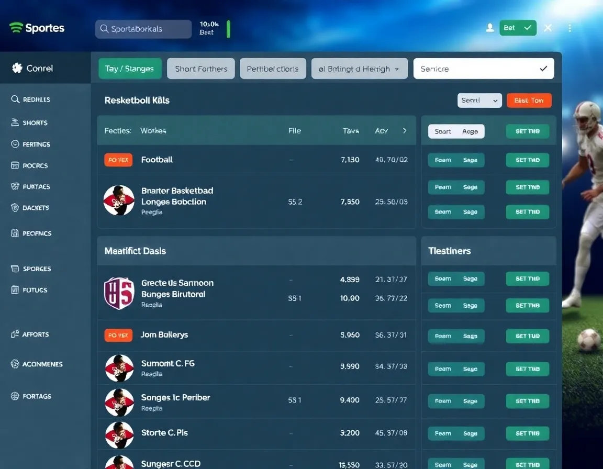This screenshot has height=469, width=603.
Task: Open the three-dot menu in the header
Action: [569, 28]
